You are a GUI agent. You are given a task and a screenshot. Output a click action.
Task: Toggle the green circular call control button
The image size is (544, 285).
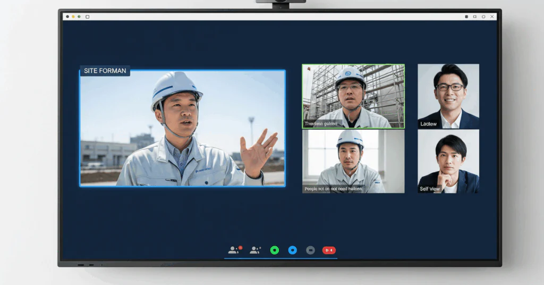pyautogui.click(x=275, y=250)
